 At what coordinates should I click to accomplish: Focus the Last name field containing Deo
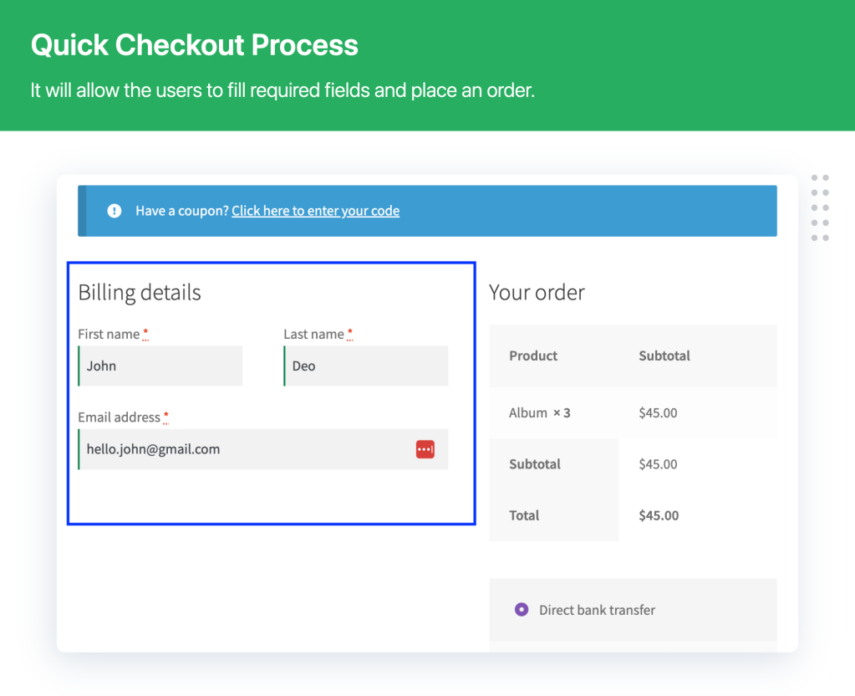click(366, 366)
